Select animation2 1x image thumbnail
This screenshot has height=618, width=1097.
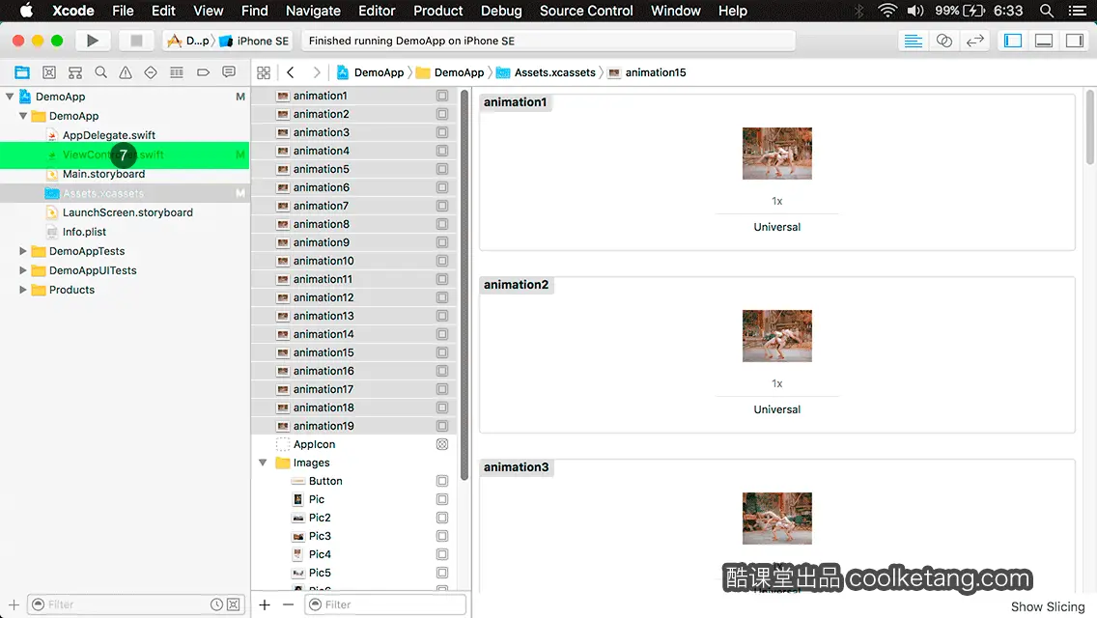[776, 336]
